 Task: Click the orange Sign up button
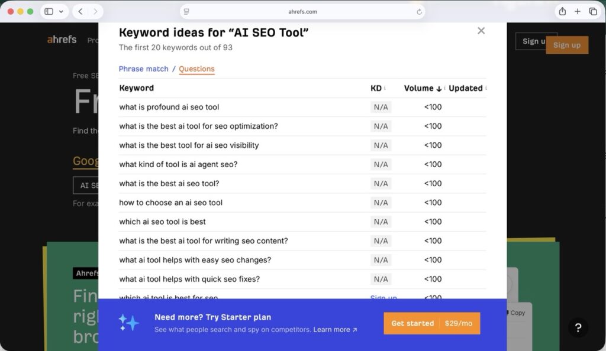[x=567, y=45]
